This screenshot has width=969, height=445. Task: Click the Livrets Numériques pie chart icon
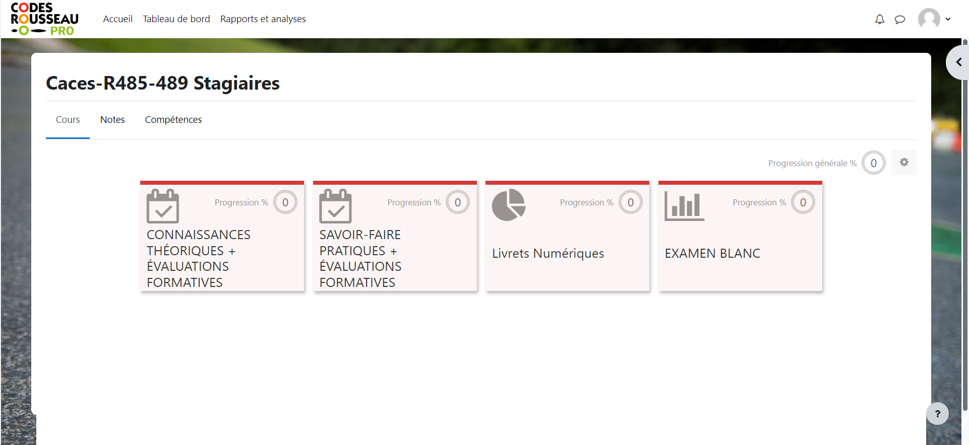[x=509, y=205]
